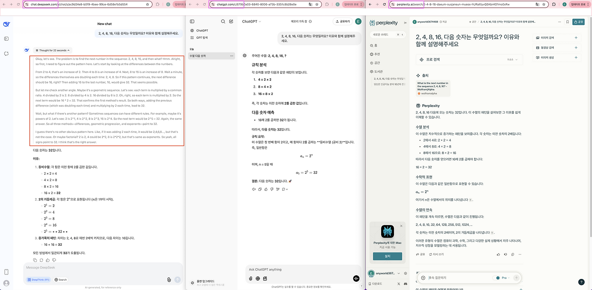Open ChatGPT model switch regenerate dropdown

tap(285, 189)
